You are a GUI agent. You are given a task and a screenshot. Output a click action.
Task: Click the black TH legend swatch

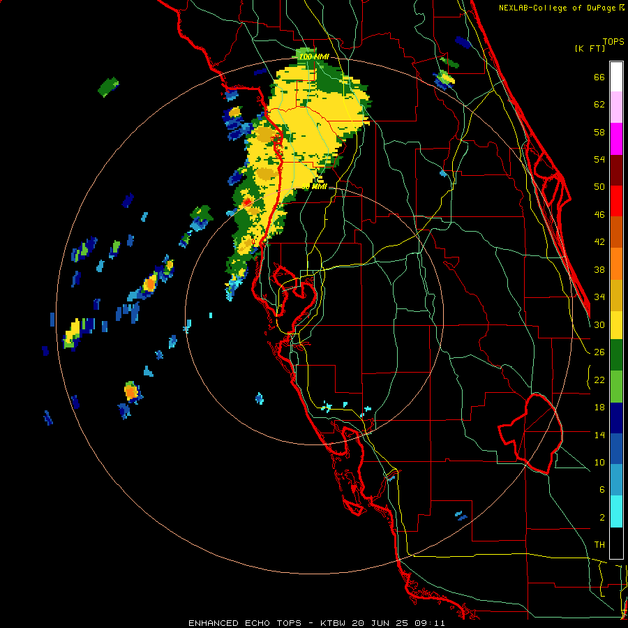616,543
